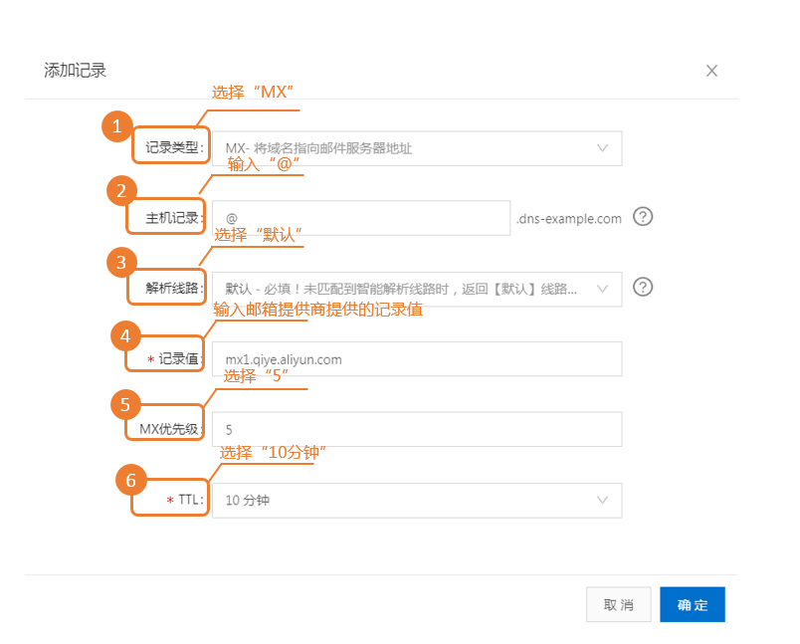Click the MX优先级 field showing 5
Image resolution: width=800 pixels, height=644 pixels.
point(417,430)
